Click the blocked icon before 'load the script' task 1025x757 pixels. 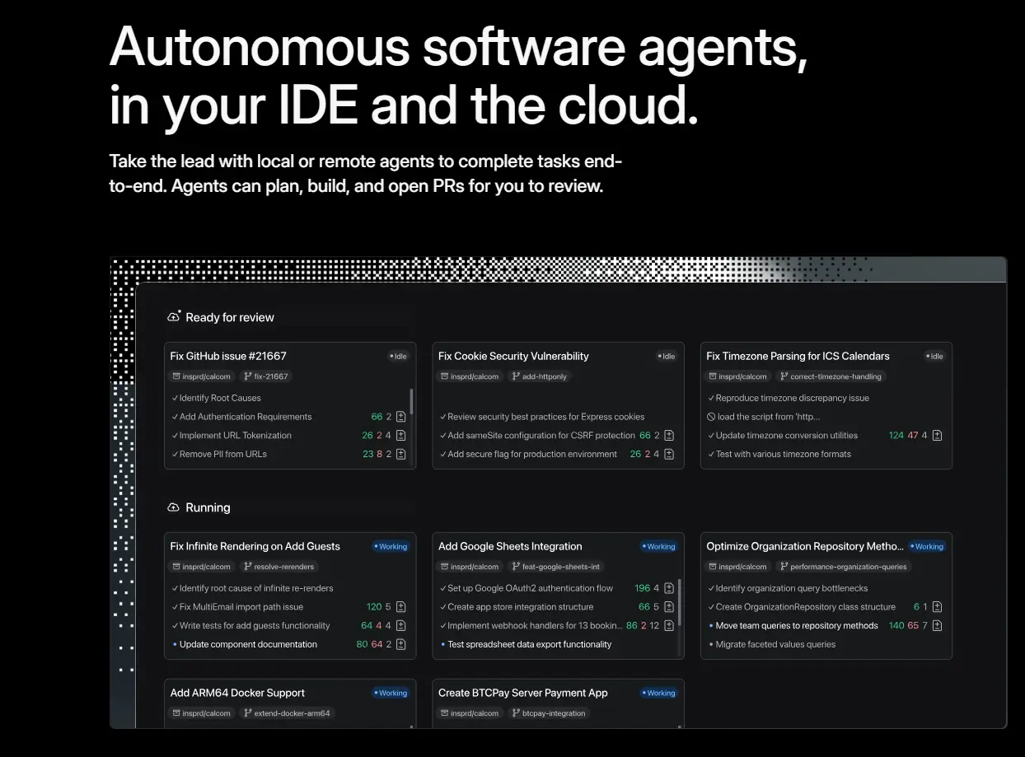pos(710,417)
